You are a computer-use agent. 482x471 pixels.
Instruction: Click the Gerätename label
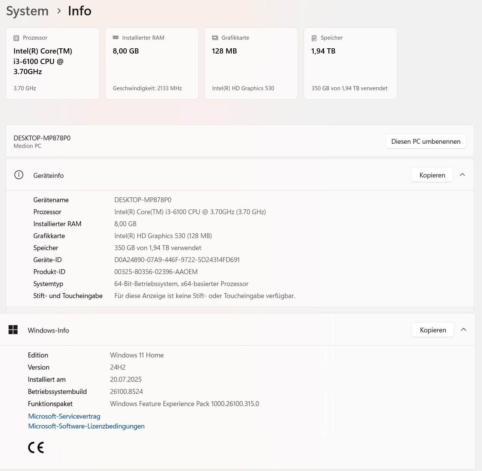click(51, 200)
